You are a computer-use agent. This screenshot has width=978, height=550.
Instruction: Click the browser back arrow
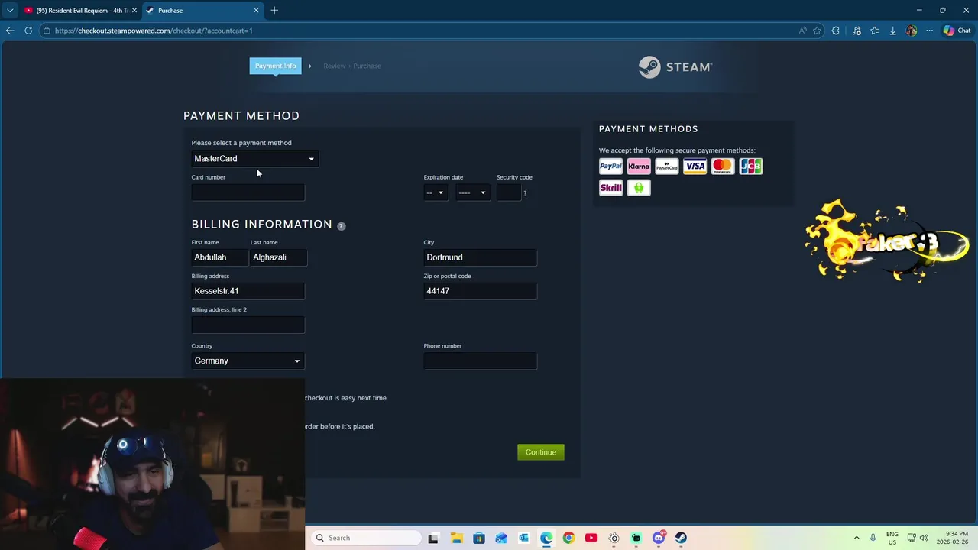[10, 31]
